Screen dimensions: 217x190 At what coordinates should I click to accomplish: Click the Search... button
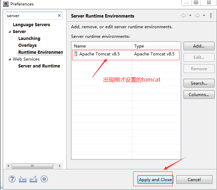pyautogui.click(x=199, y=83)
